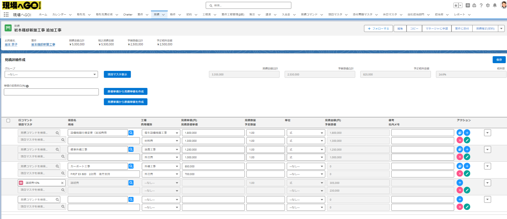Expand the row menu arrow for 標準外構工事
507x219 pixels.
coord(487,149)
